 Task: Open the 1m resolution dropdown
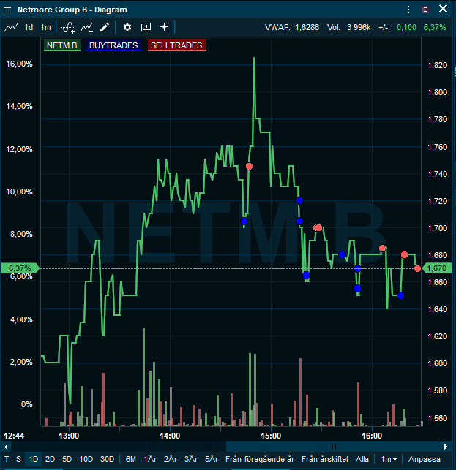[389, 459]
